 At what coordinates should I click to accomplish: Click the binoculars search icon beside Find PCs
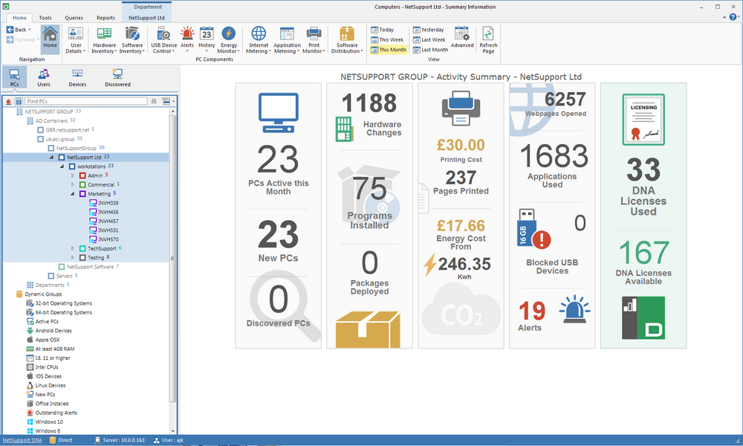tap(154, 101)
